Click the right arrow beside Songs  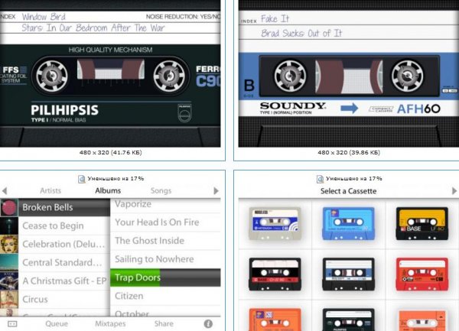pyautogui.click(x=216, y=191)
